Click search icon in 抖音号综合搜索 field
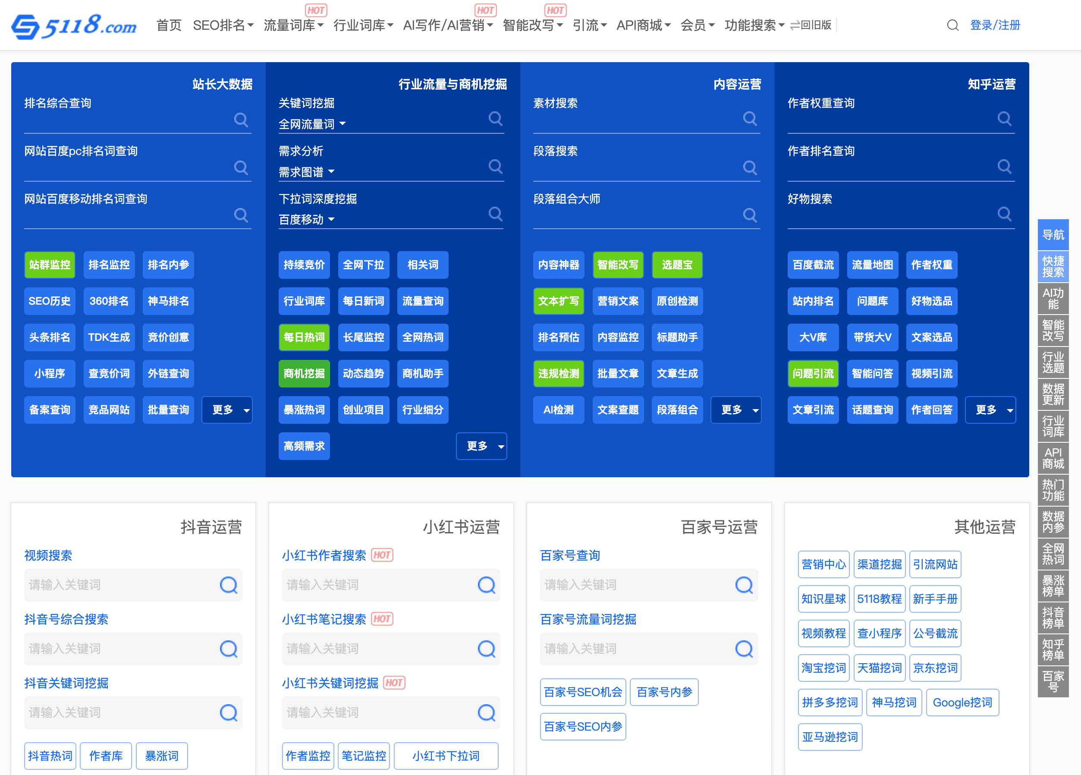1081x775 pixels. pyautogui.click(x=229, y=649)
